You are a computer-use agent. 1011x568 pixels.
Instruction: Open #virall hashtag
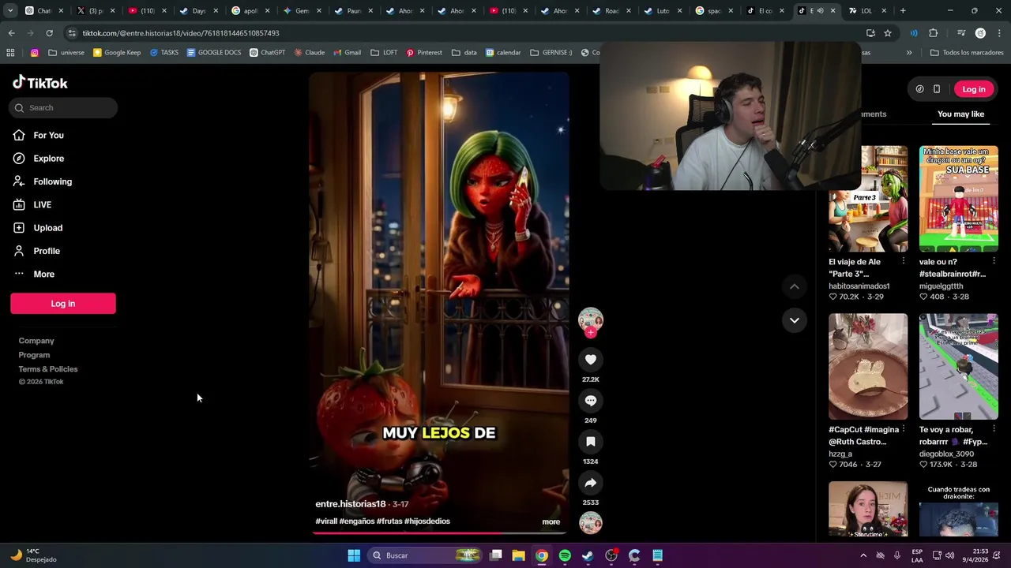pyautogui.click(x=326, y=521)
